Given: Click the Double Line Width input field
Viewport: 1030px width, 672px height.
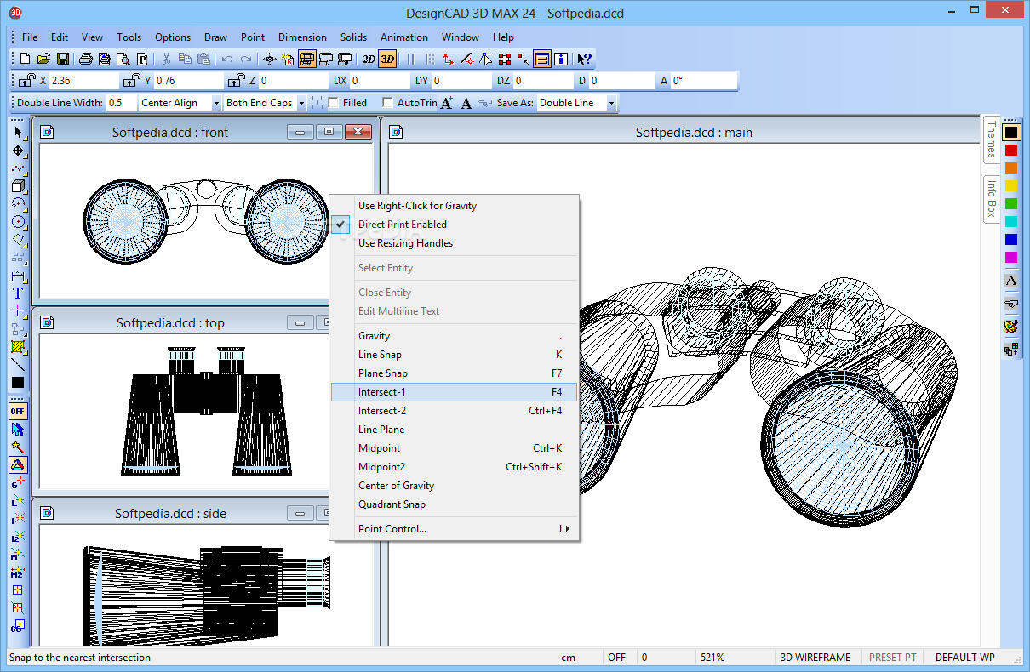Looking at the screenshot, I should pos(119,102).
